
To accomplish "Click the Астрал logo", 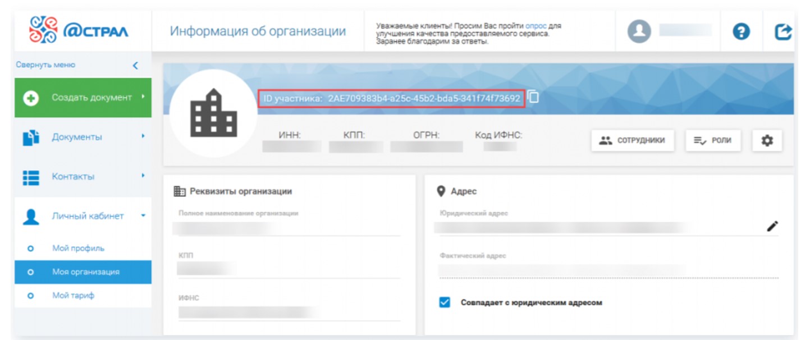I will click(79, 31).
